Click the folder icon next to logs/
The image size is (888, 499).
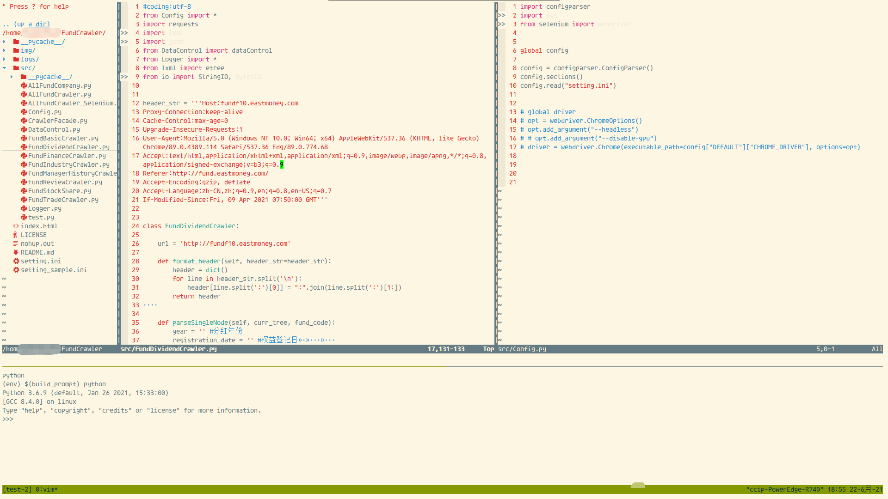pos(16,59)
